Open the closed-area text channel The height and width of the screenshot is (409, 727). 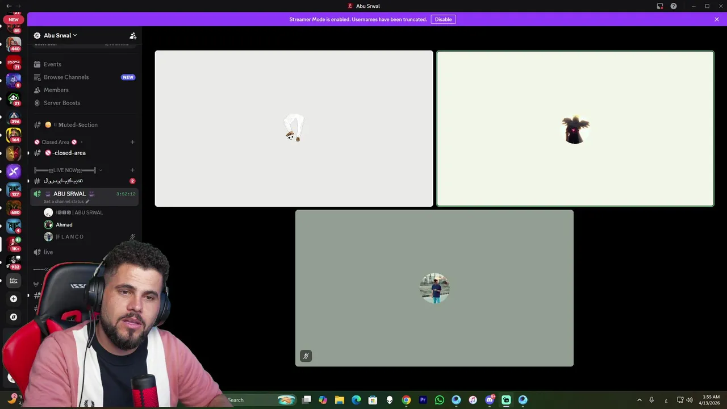coord(85,153)
